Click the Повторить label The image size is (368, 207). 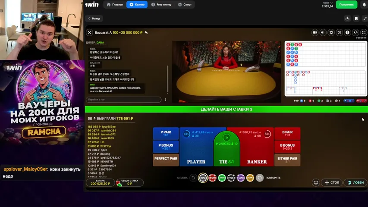pos(273,178)
